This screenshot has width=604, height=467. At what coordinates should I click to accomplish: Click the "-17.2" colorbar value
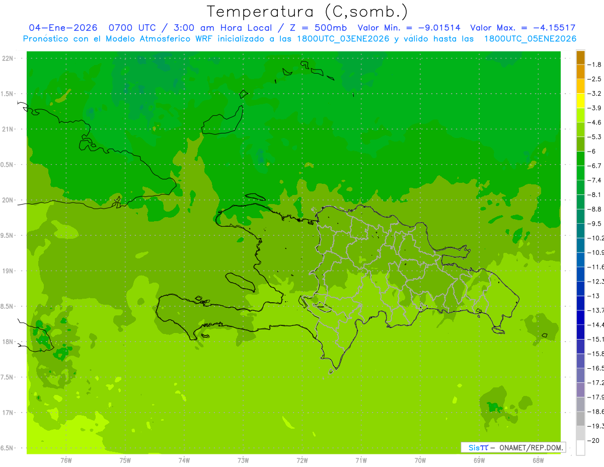pyautogui.click(x=596, y=383)
